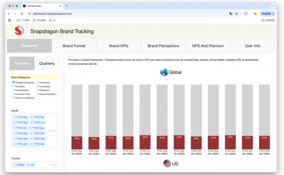Screen dimensions: 284x175
Task: Select the Recommendation radio option
Action: pyautogui.click(x=38, y=94)
